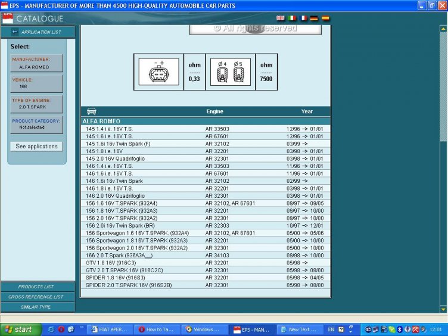Select the Italian flag language icon
The width and height of the screenshot is (448, 336).
click(x=292, y=18)
